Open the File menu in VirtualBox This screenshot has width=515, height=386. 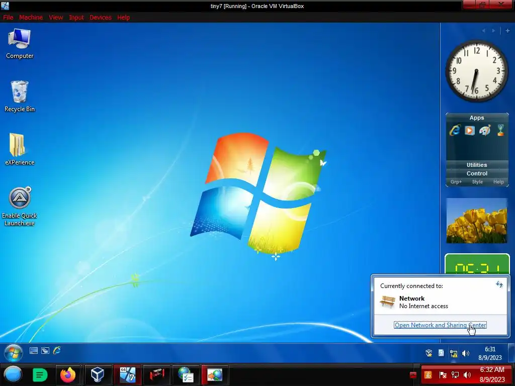8,18
